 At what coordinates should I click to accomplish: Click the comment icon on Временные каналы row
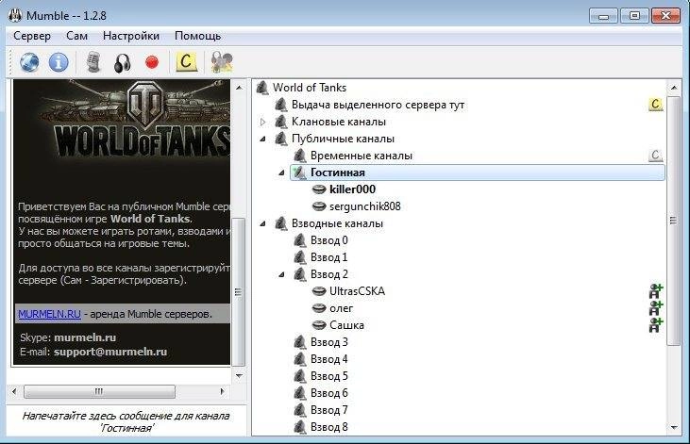point(656,156)
